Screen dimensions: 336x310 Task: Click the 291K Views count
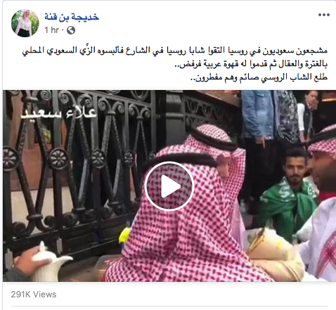pyautogui.click(x=34, y=295)
